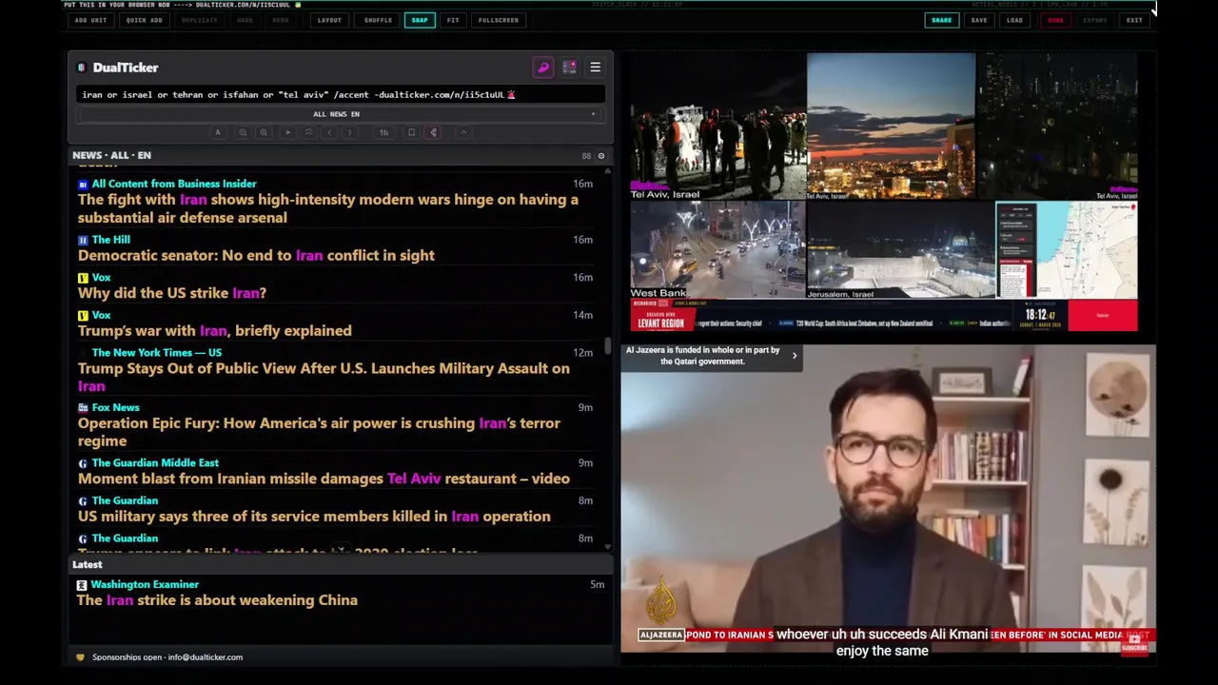Image resolution: width=1218 pixels, height=685 pixels.
Task: Open 'US military says three service members killed' headline
Action: point(314,517)
